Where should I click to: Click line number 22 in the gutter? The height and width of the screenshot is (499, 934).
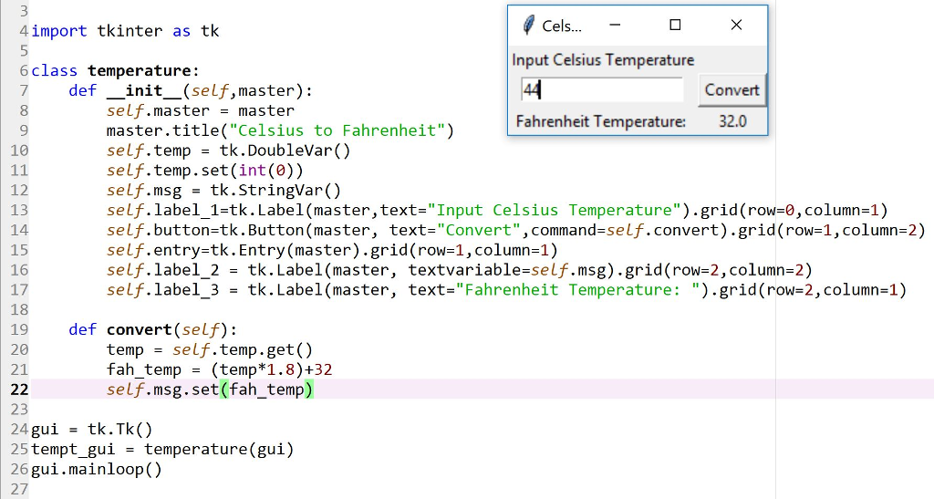[x=19, y=390]
